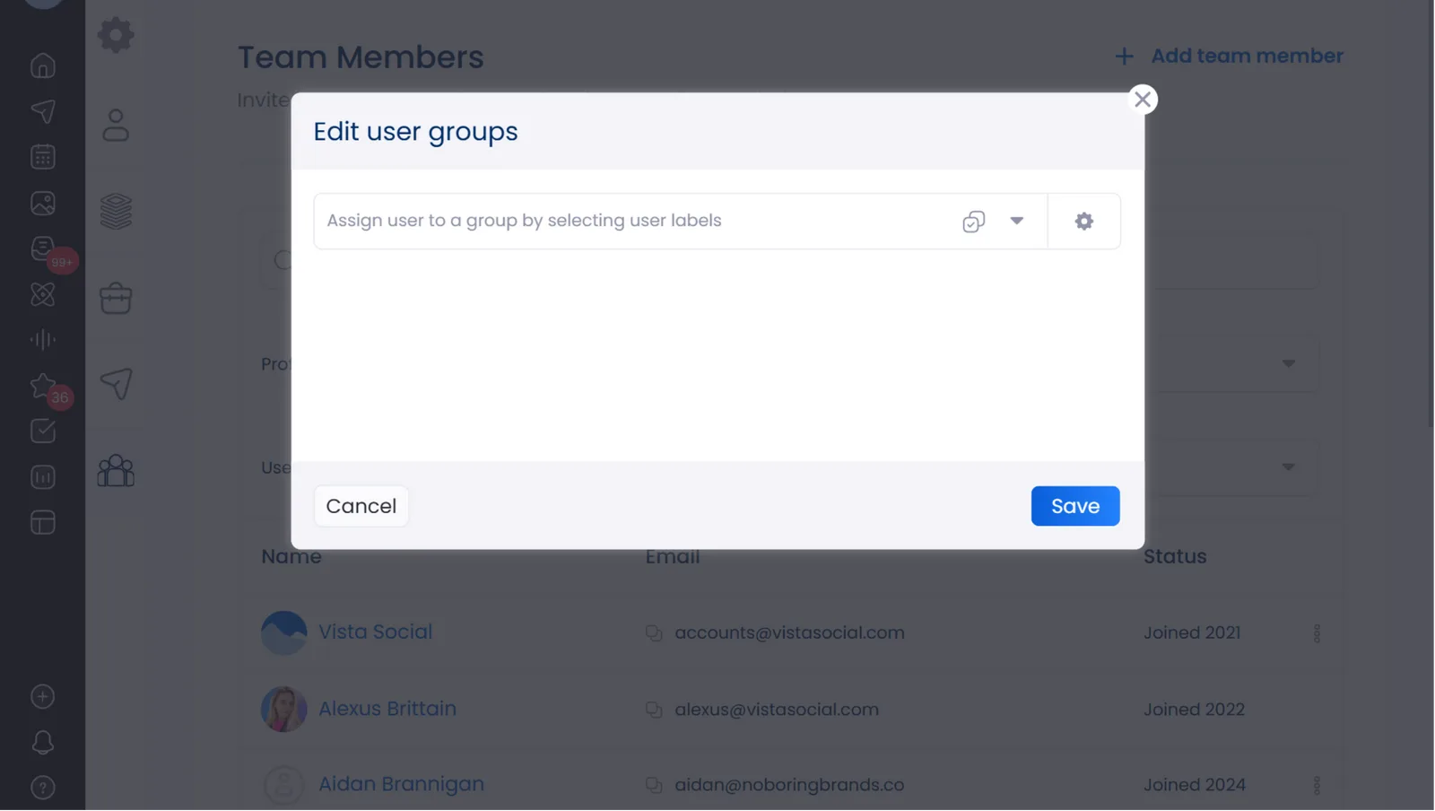The width and height of the screenshot is (1435, 811).
Task: Click the Save button
Action: pos(1074,506)
